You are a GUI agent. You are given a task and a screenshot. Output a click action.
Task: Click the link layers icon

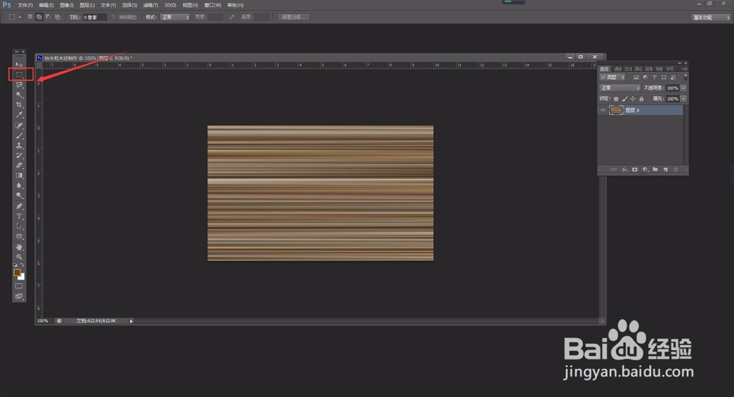point(614,170)
